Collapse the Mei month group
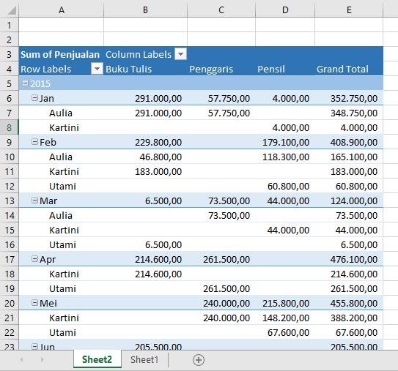The width and height of the screenshot is (398, 371). tap(34, 302)
